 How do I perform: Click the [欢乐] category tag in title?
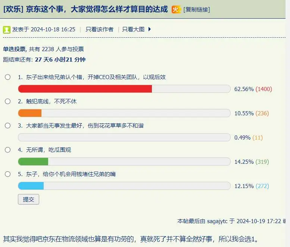[x=13, y=9]
